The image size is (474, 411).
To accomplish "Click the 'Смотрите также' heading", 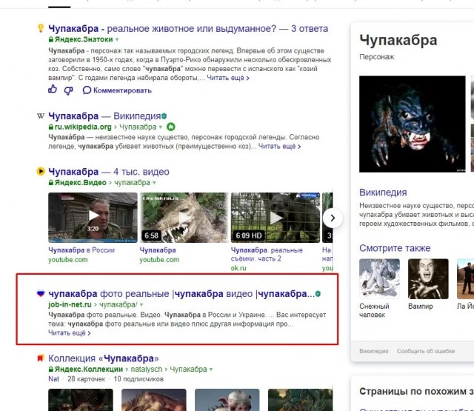I will (x=395, y=248).
